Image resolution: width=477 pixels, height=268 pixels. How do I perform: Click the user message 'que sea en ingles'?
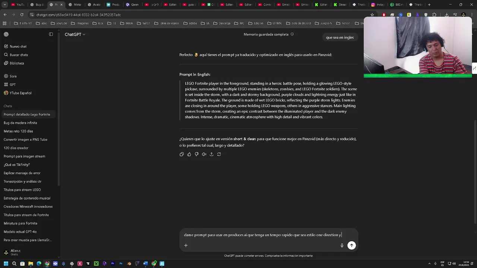point(340,37)
